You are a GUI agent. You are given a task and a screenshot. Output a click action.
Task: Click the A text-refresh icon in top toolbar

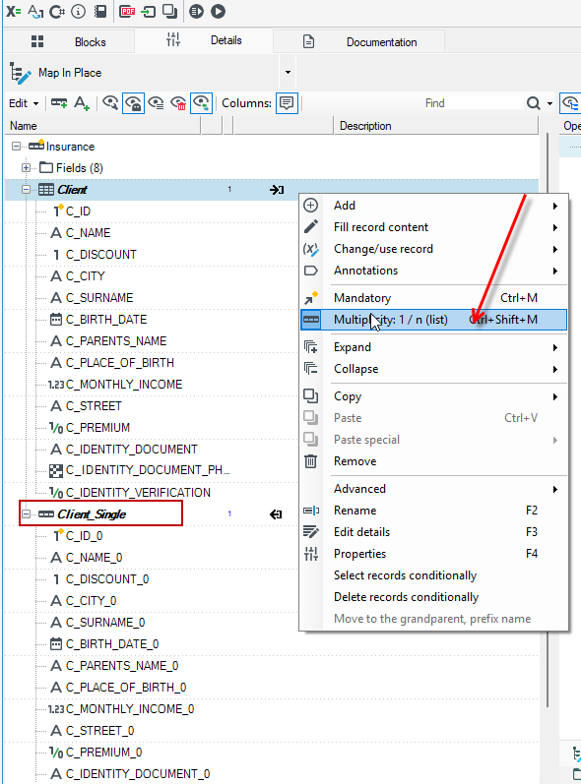pyautogui.click(x=35, y=11)
